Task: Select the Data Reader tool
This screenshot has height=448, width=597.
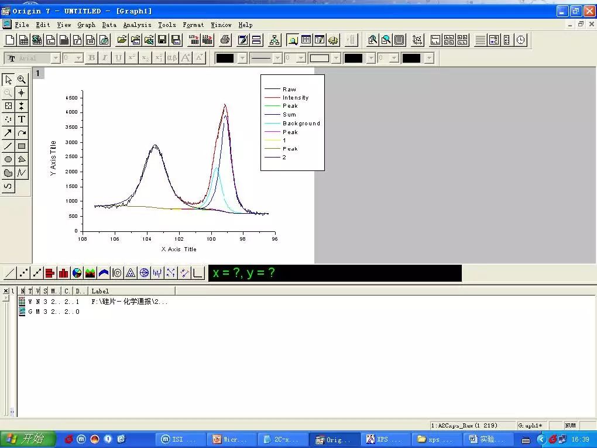Action: [8, 106]
